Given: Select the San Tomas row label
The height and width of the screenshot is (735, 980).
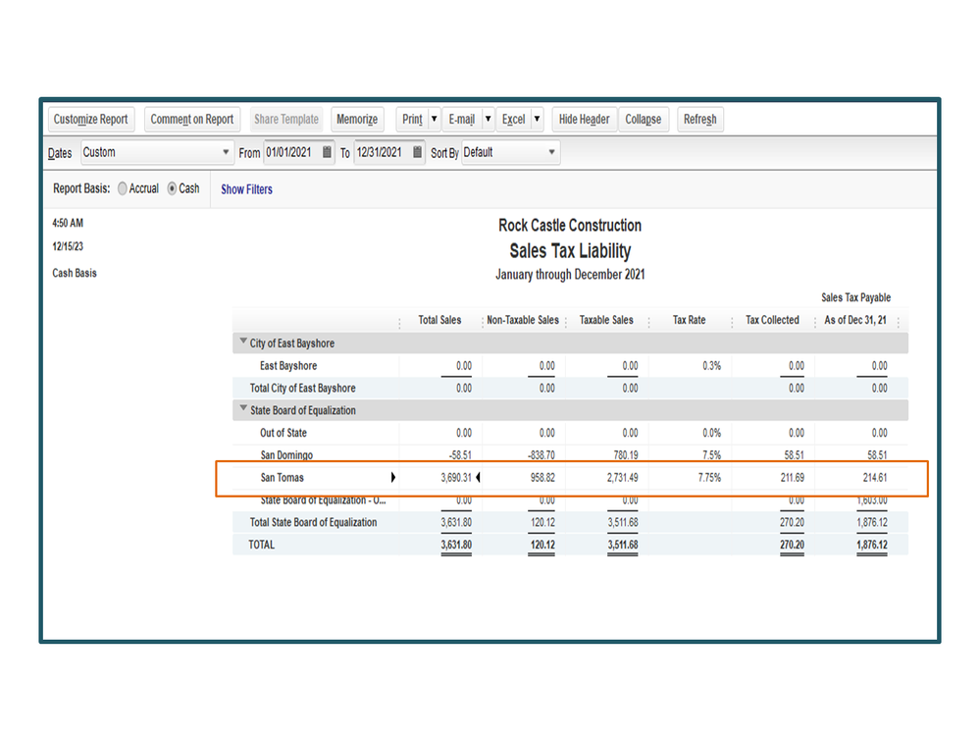Looking at the screenshot, I should click(282, 478).
